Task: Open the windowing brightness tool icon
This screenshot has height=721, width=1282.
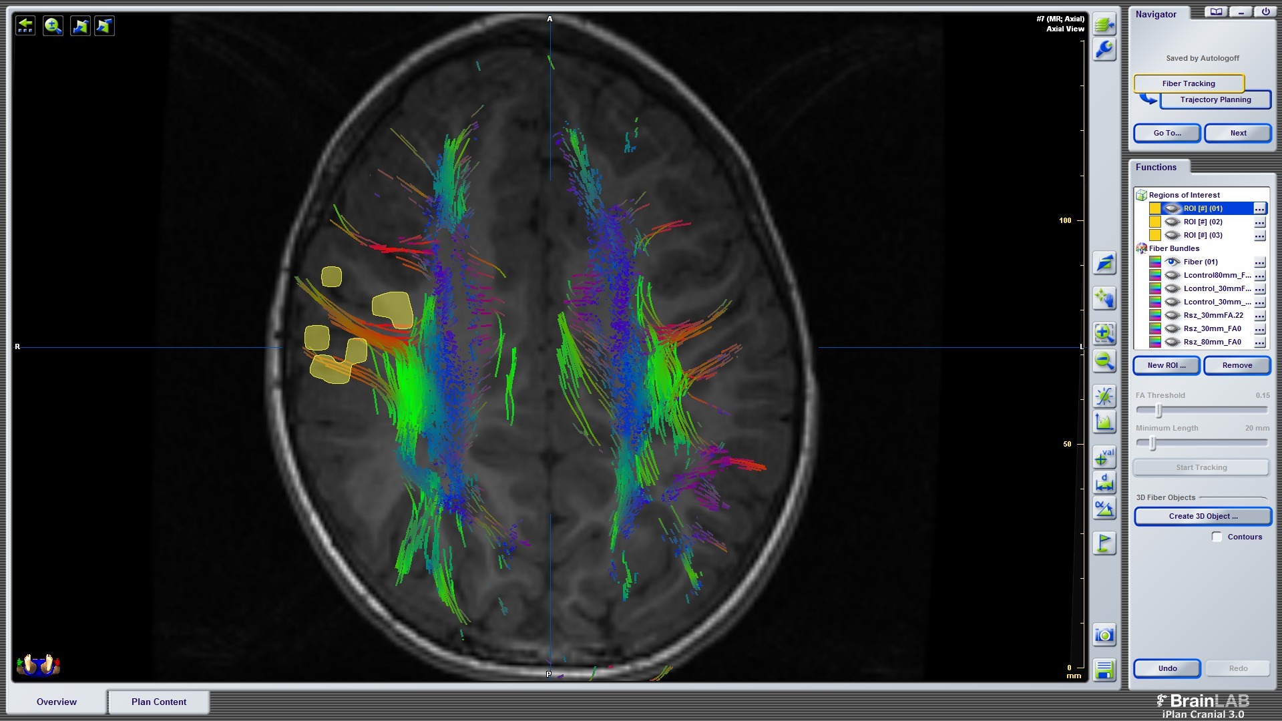Action: [x=1104, y=396]
